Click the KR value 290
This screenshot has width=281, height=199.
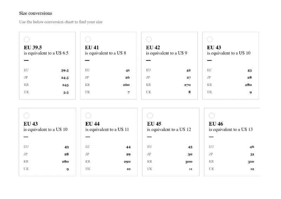point(127,162)
